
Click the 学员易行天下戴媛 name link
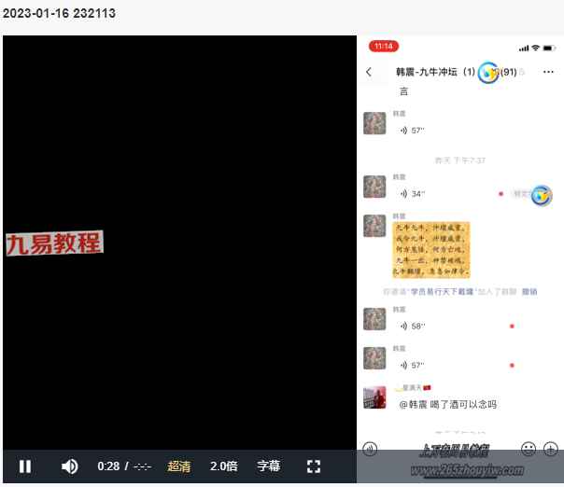[x=442, y=291]
